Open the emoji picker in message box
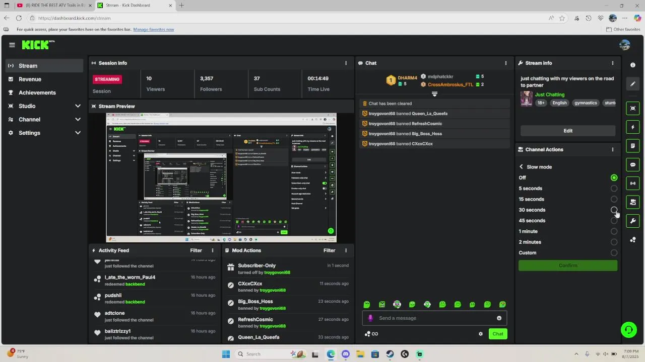The width and height of the screenshot is (645, 362). pos(499,318)
